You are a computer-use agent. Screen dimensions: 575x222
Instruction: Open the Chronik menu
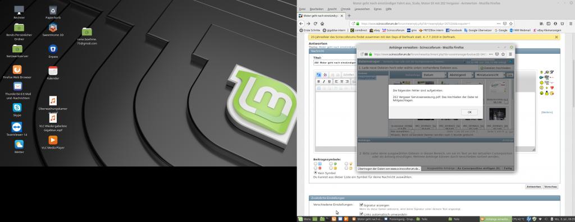(345, 9)
